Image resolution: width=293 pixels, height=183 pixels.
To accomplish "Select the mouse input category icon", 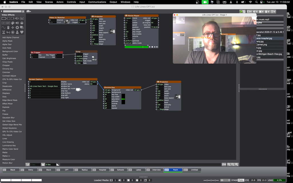I will coord(8,27).
